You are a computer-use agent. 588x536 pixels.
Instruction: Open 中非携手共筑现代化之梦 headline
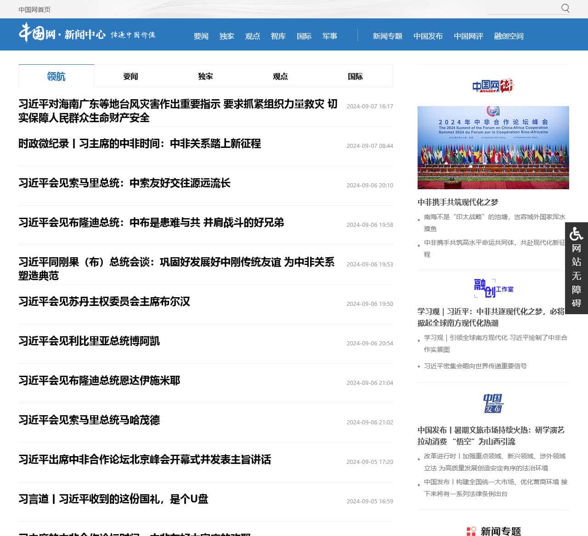pyautogui.click(x=458, y=202)
